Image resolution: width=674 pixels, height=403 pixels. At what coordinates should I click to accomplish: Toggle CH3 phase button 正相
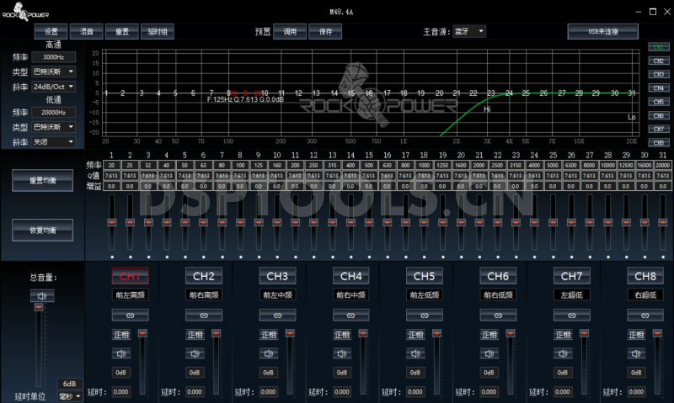pos(270,334)
